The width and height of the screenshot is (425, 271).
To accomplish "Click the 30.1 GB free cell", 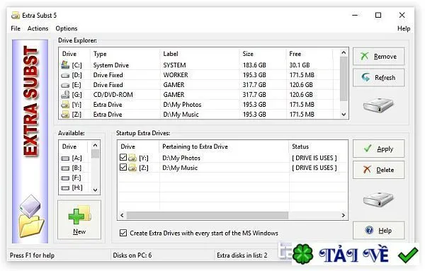I will click(300, 65).
